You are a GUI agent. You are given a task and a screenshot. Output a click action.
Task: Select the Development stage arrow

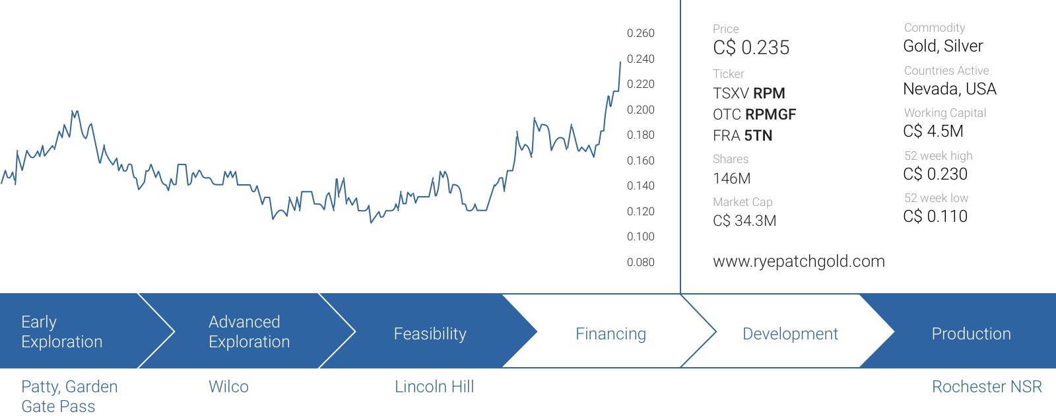coord(790,331)
